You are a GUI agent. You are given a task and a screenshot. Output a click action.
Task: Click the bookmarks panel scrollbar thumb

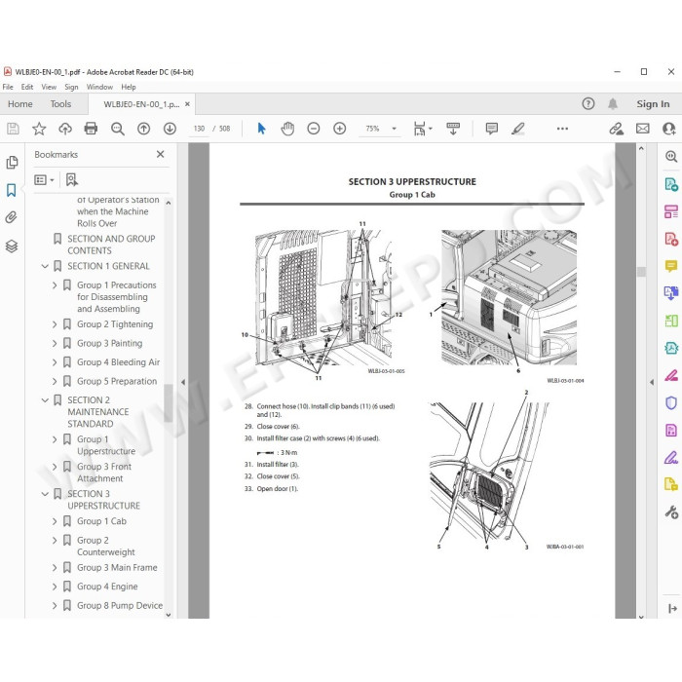[169, 402]
